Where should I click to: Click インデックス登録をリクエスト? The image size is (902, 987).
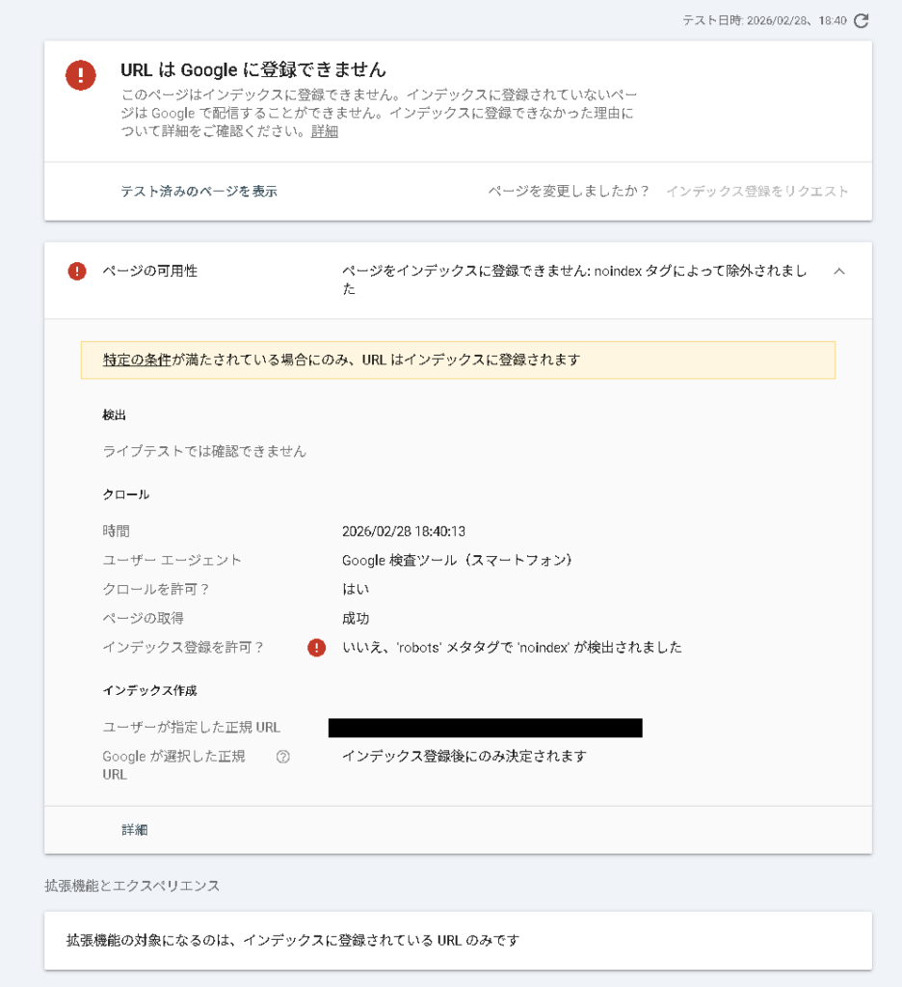coord(757,191)
